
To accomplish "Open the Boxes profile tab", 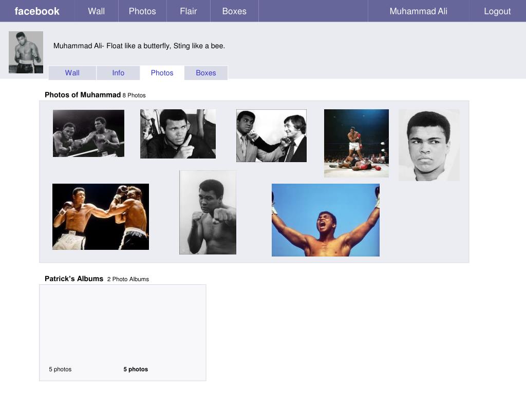I will point(206,73).
